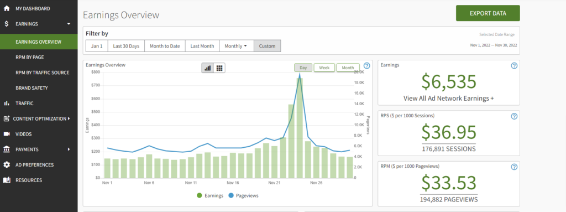Toggle Pageviews series in chart legend

coord(243,196)
